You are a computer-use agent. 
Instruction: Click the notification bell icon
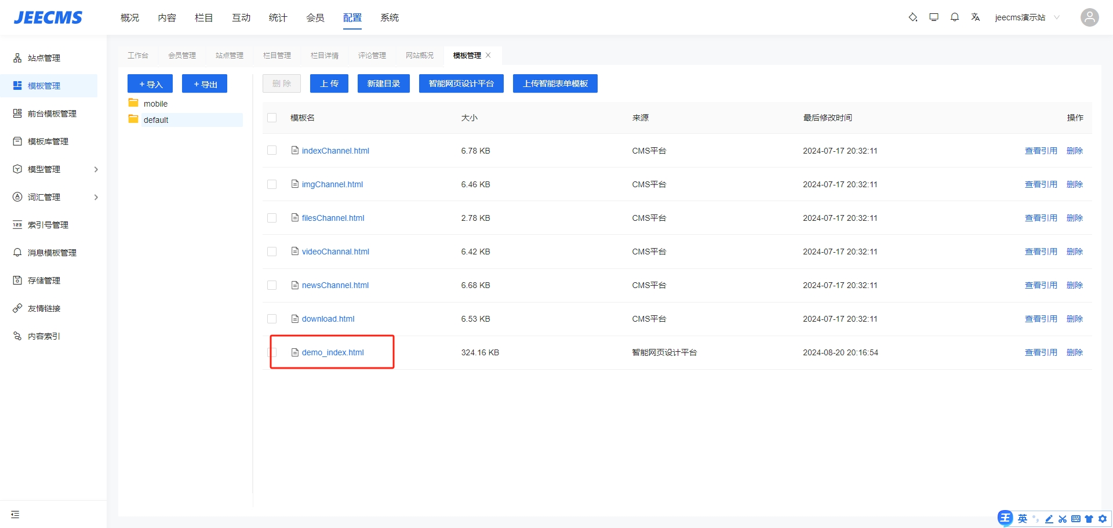(x=954, y=17)
